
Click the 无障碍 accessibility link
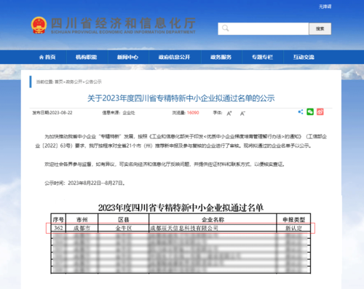point(325,7)
